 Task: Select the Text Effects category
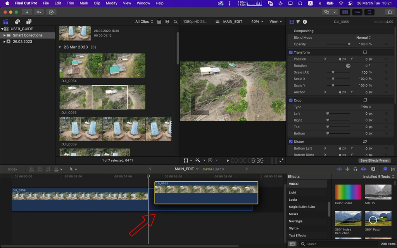[297, 235]
